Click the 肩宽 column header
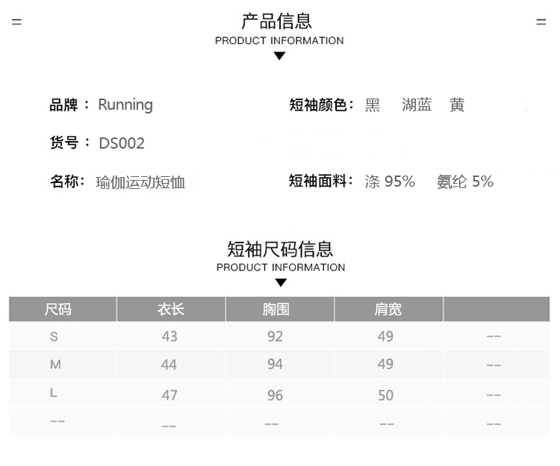560x466 pixels. pos(388,309)
